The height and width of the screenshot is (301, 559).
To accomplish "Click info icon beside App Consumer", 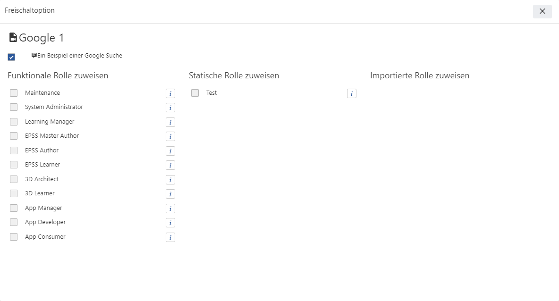I will [x=170, y=237].
